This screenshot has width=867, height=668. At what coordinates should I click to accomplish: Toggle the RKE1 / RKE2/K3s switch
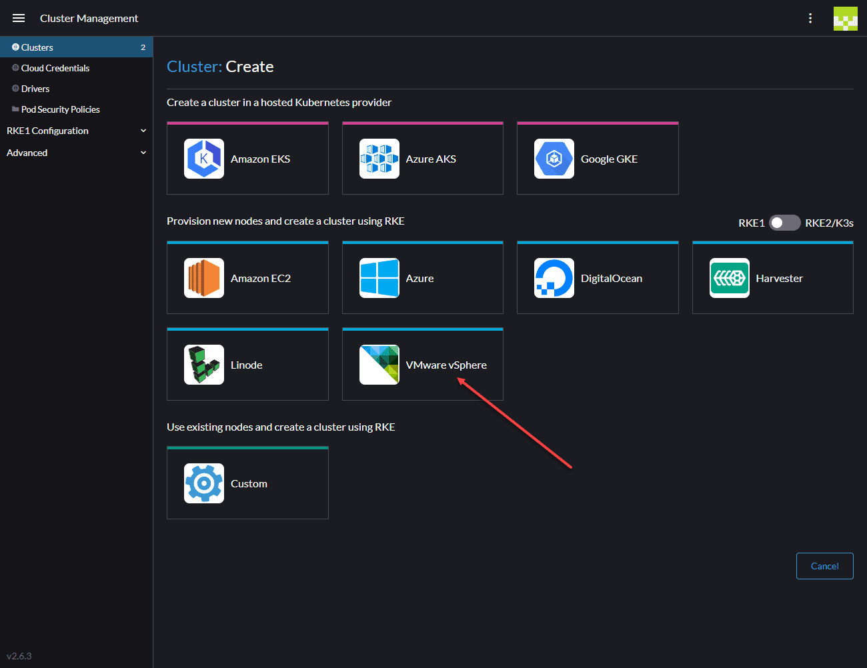coord(784,223)
